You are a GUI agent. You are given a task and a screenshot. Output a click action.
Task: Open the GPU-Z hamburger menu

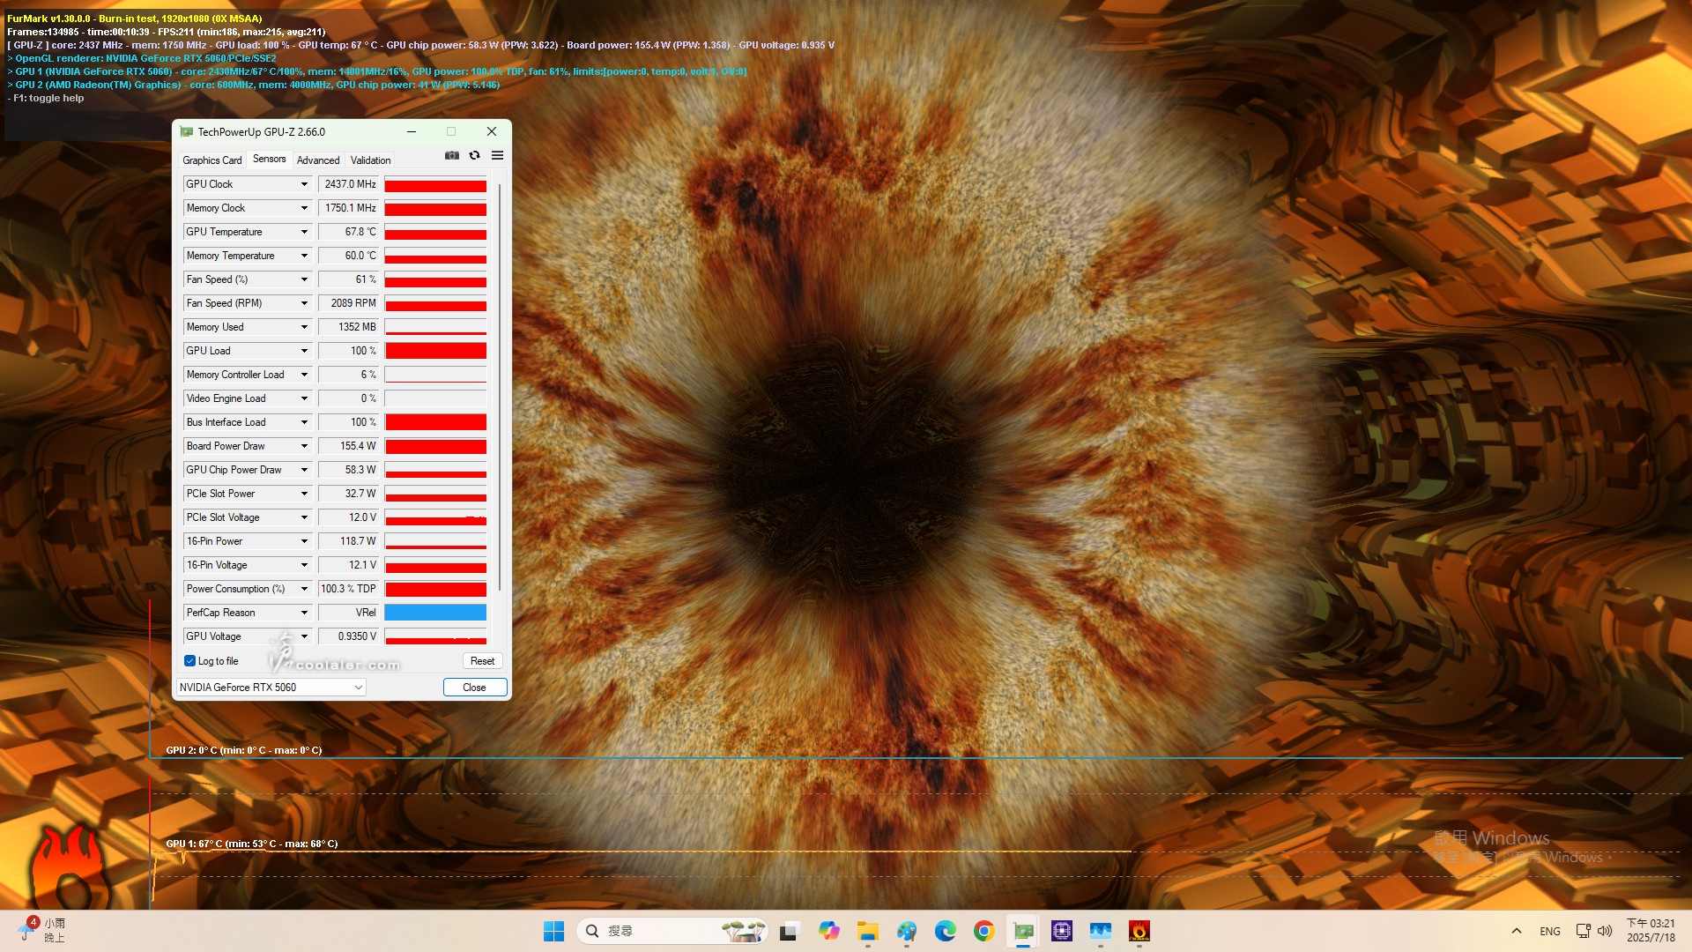click(498, 155)
